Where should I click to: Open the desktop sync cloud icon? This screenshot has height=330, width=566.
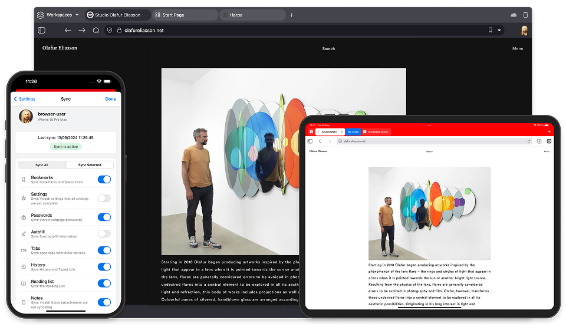514,15
